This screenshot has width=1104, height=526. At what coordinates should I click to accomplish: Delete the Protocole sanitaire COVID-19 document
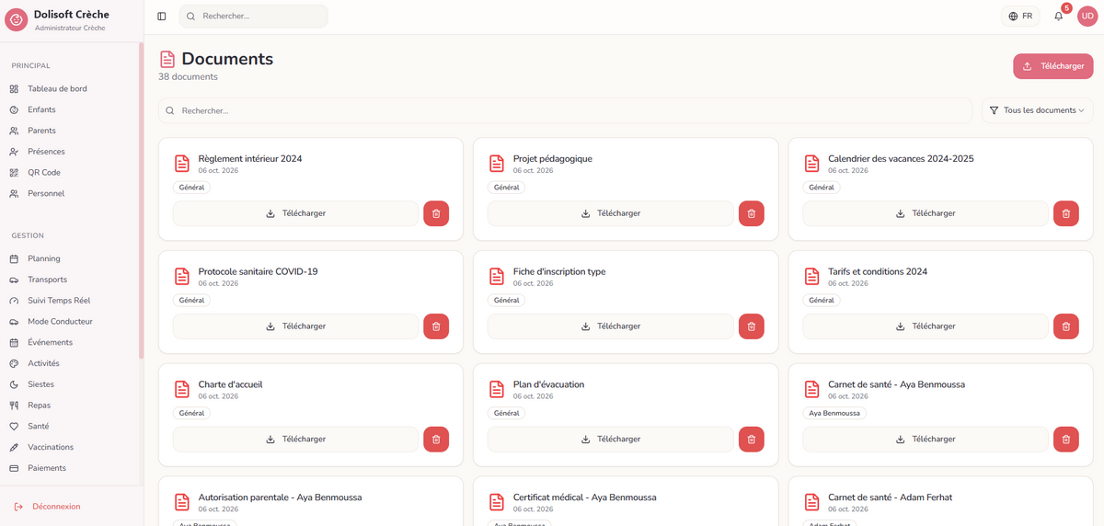pos(436,326)
